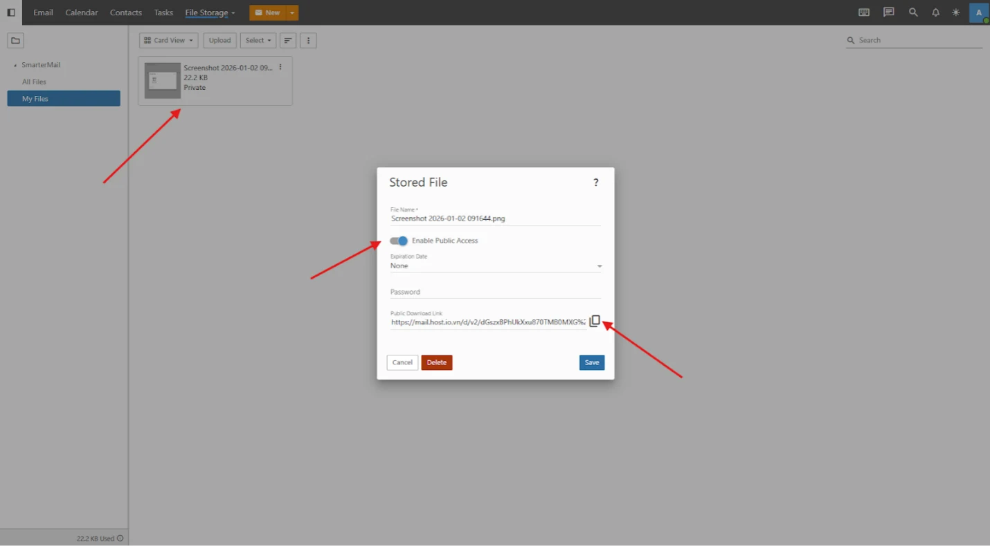
Task: Click the Search field at the top right
Action: click(914, 41)
